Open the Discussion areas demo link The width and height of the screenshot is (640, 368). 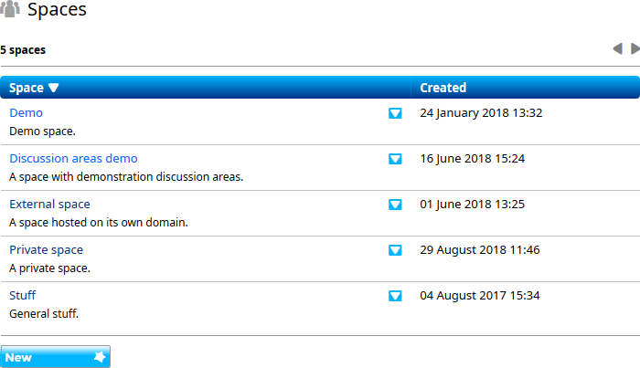[x=73, y=159]
